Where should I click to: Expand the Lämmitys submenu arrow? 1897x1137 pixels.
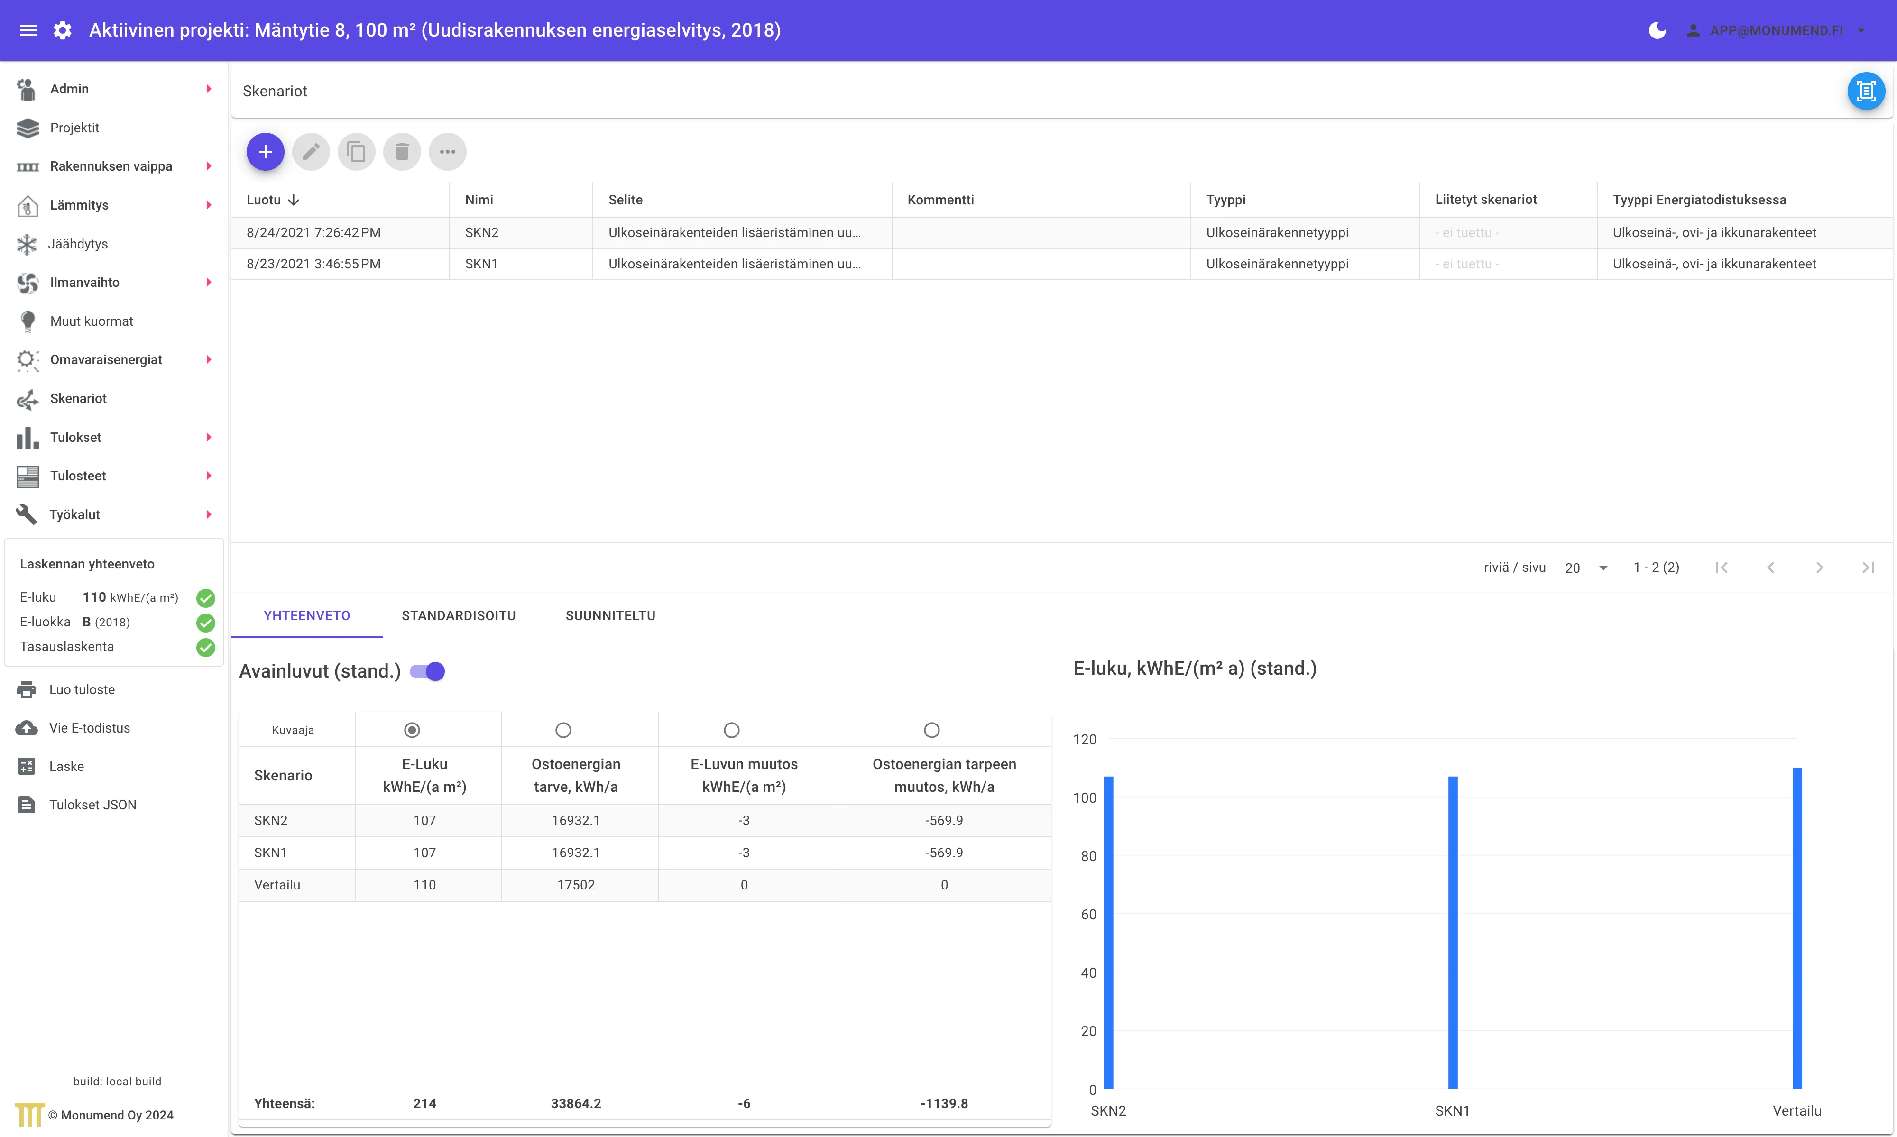pyautogui.click(x=208, y=205)
